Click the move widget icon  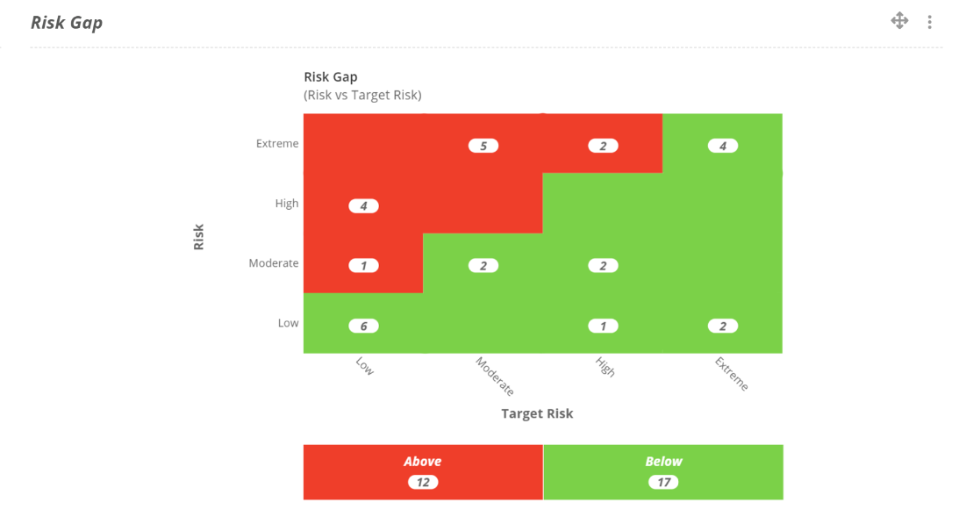point(899,20)
